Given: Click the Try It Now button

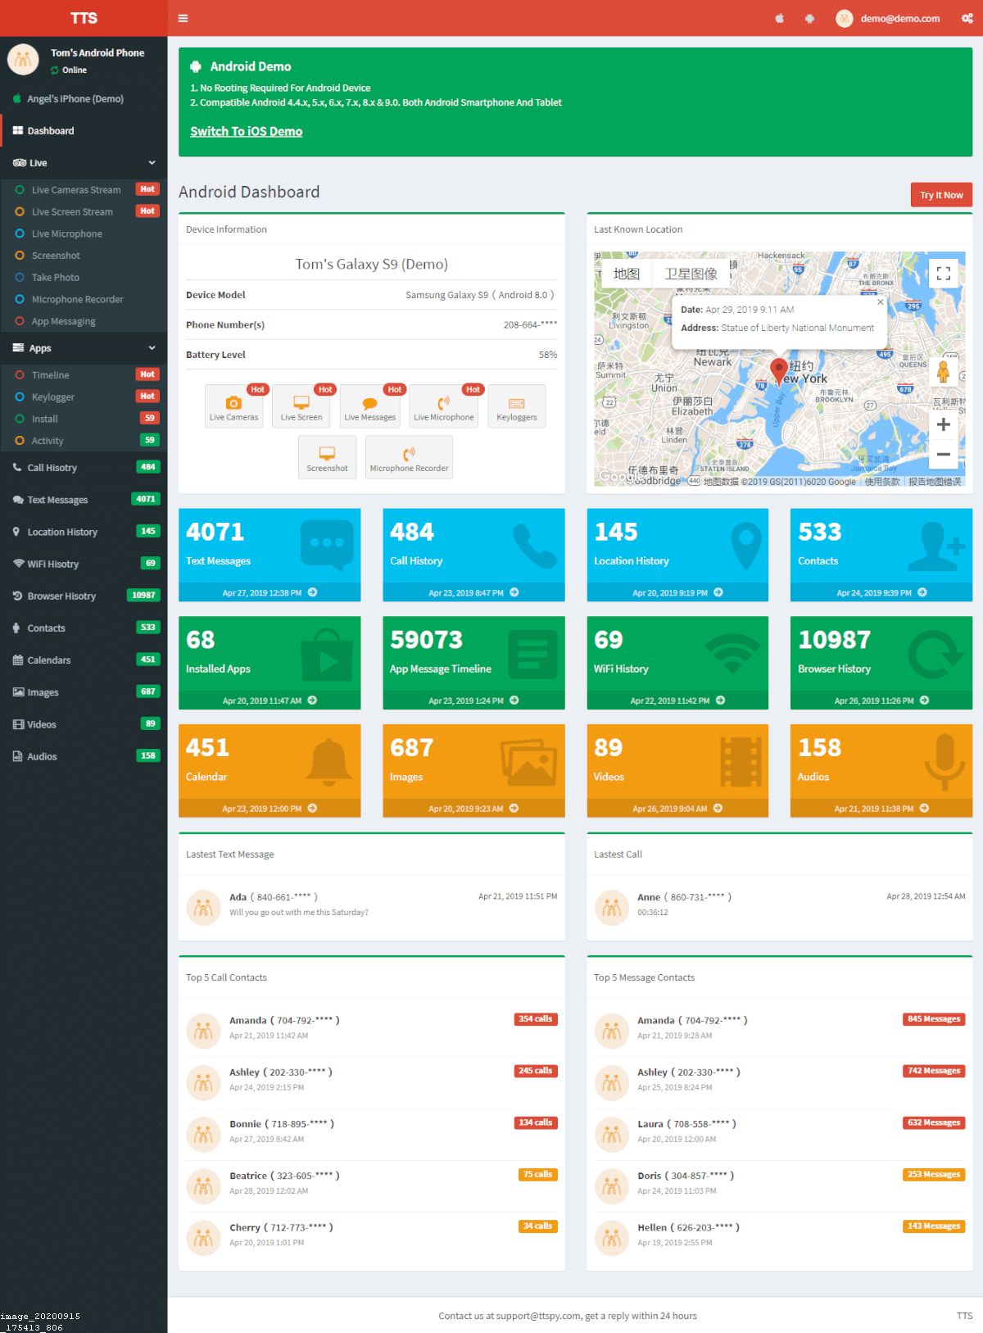Looking at the screenshot, I should [x=940, y=195].
